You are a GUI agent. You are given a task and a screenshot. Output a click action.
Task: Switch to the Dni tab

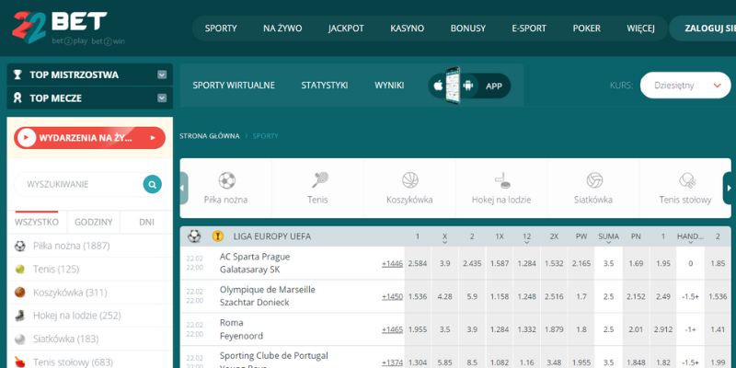click(146, 222)
